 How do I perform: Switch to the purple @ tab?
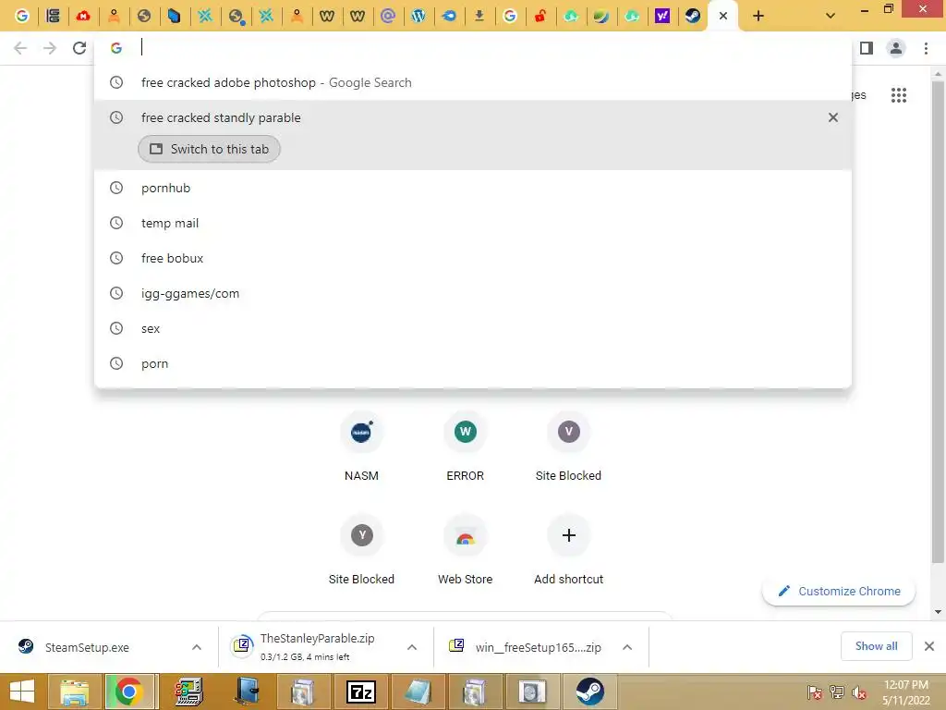tap(388, 16)
